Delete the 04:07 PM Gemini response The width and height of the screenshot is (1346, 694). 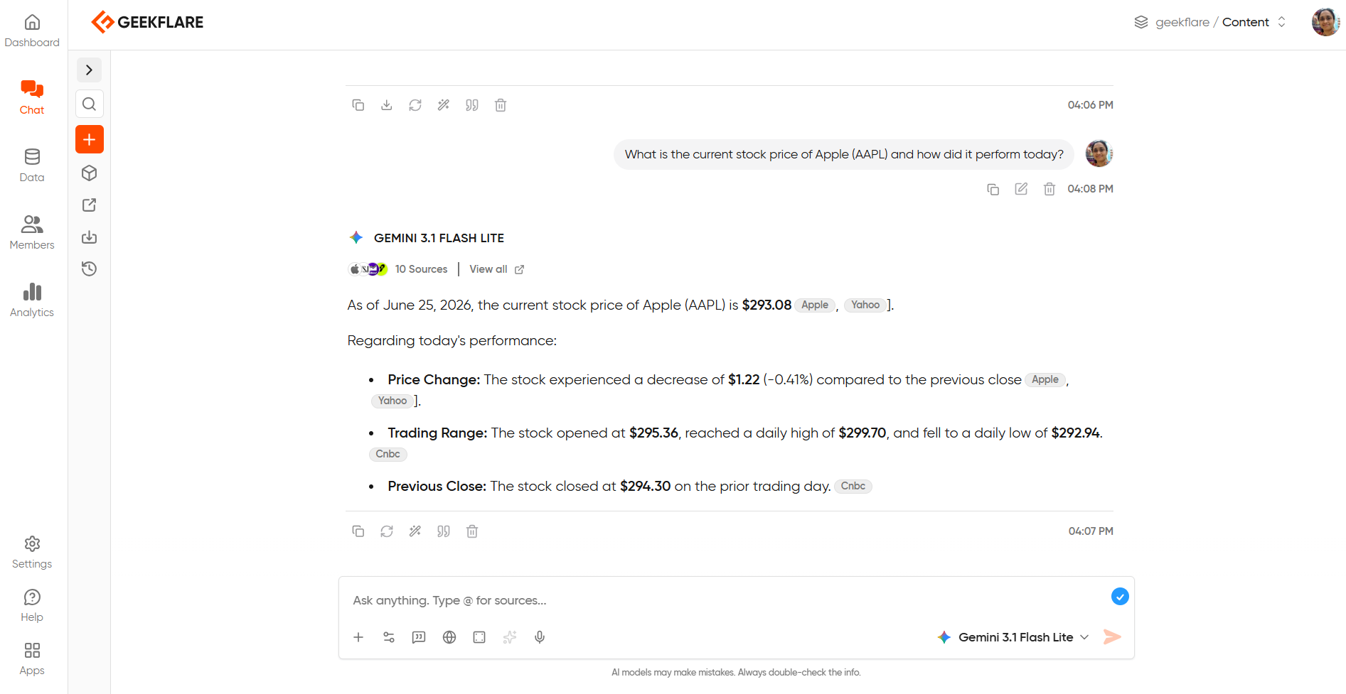coord(472,531)
